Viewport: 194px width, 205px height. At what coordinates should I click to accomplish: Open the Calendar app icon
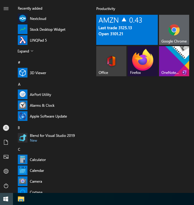(x=23, y=170)
